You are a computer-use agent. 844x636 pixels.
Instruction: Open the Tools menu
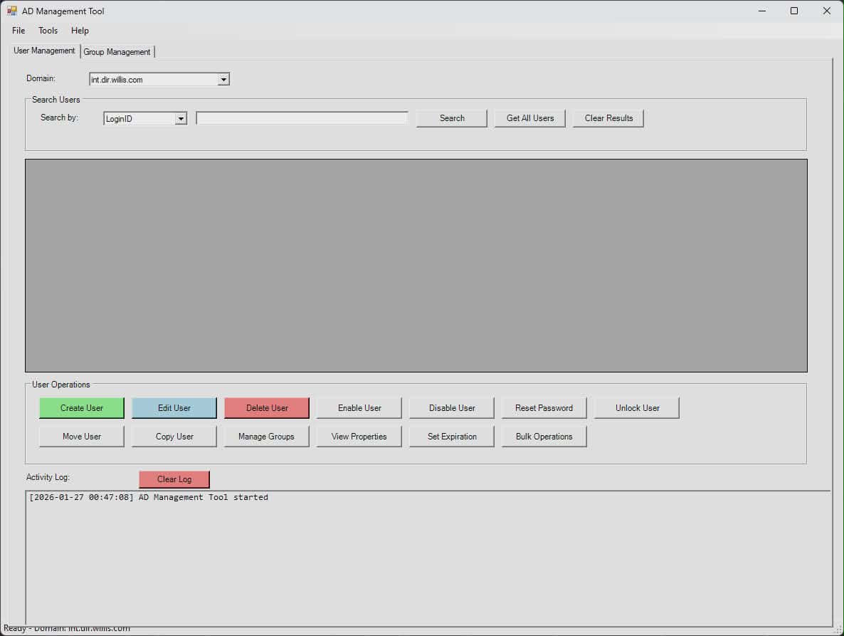pyautogui.click(x=48, y=31)
